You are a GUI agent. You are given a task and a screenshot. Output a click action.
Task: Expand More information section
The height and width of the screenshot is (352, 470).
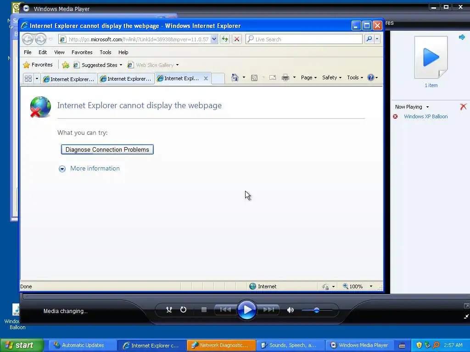coord(62,169)
